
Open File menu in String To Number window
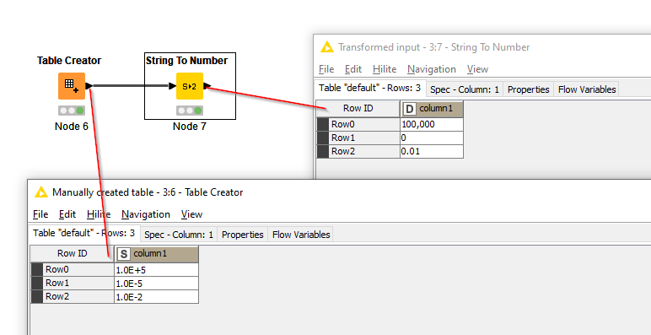pyautogui.click(x=326, y=69)
